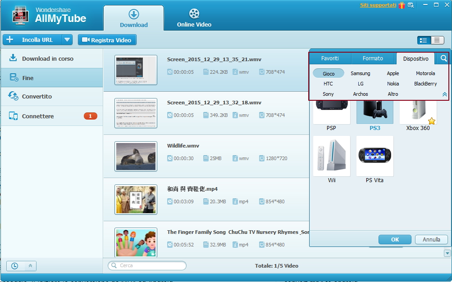452x282 pixels.
Task: Open the Wildlife.wmv video thumbnail
Action: 136,156
